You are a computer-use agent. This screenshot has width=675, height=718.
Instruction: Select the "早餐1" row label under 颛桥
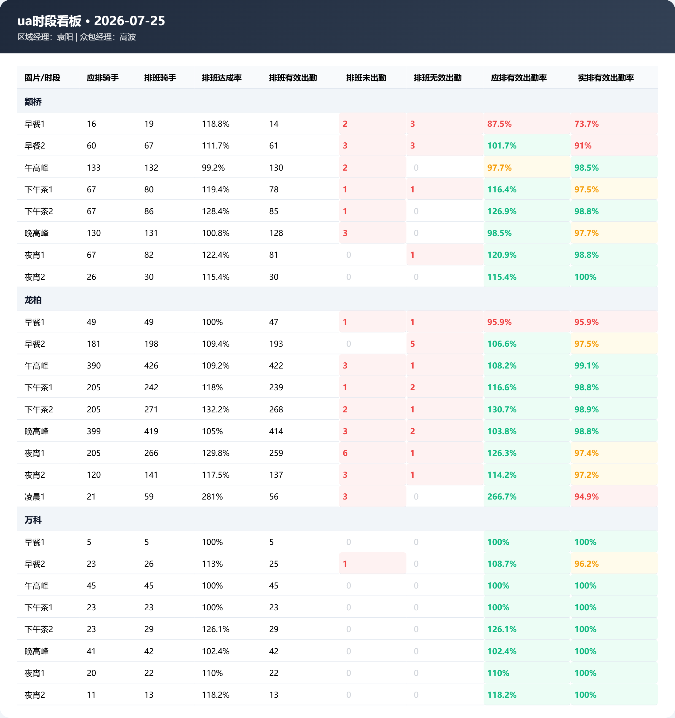pyautogui.click(x=35, y=124)
